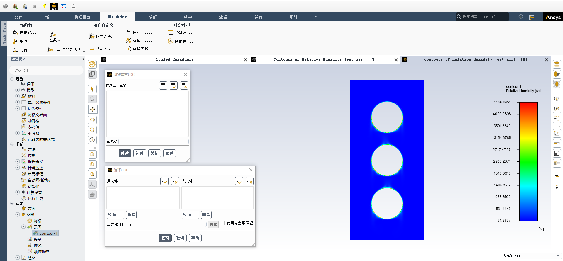
Task: Click 取消 button in 编译UDF dialog
Action: [x=180, y=238]
